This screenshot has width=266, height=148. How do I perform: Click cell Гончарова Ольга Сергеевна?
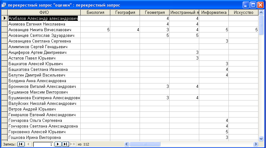[x=44, y=120]
